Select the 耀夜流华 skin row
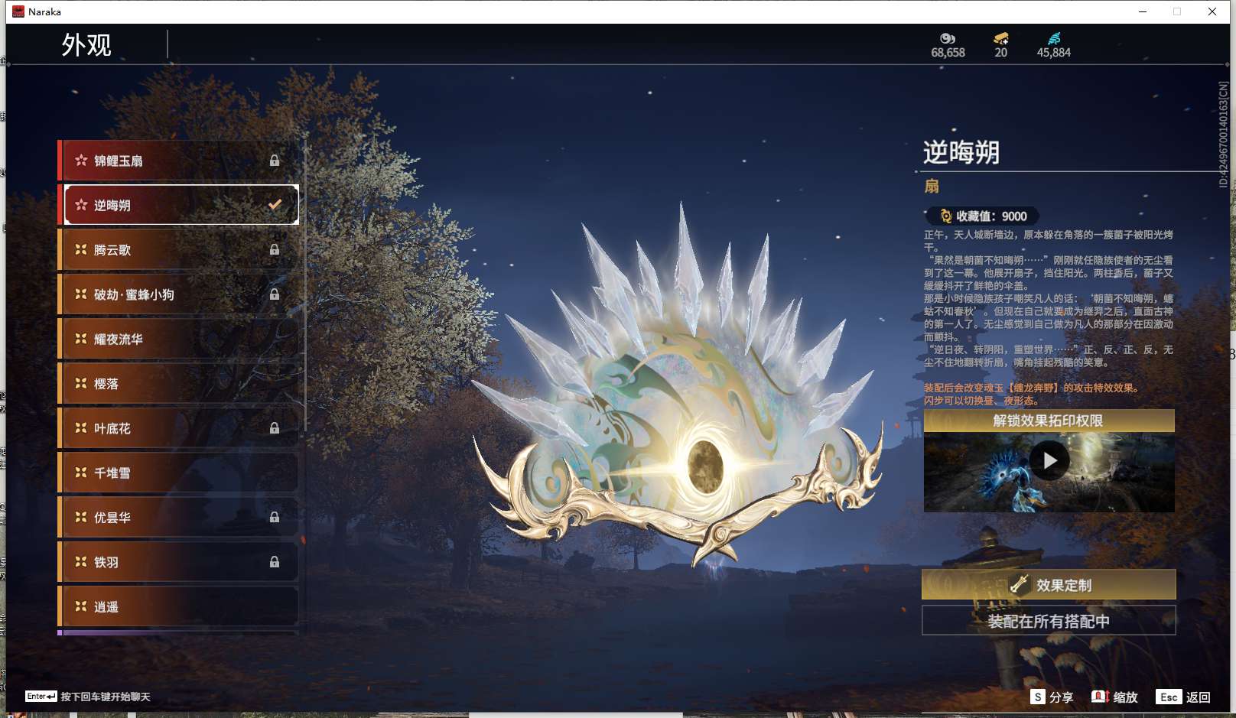Viewport: 1236px width, 718px height. pos(178,339)
